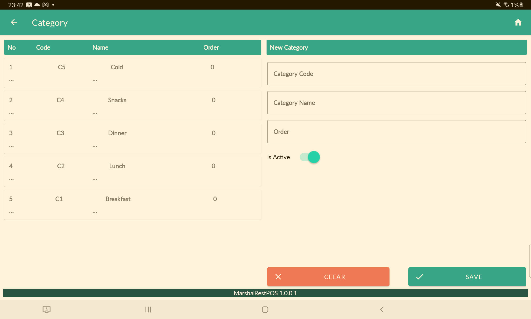This screenshot has width=531, height=319.
Task: Tap the Android home circle button
Action: [265, 309]
